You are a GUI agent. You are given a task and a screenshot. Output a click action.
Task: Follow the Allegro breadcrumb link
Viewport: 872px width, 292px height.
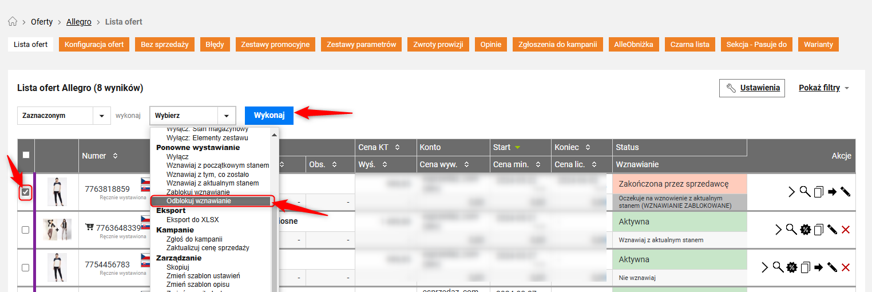(x=79, y=22)
